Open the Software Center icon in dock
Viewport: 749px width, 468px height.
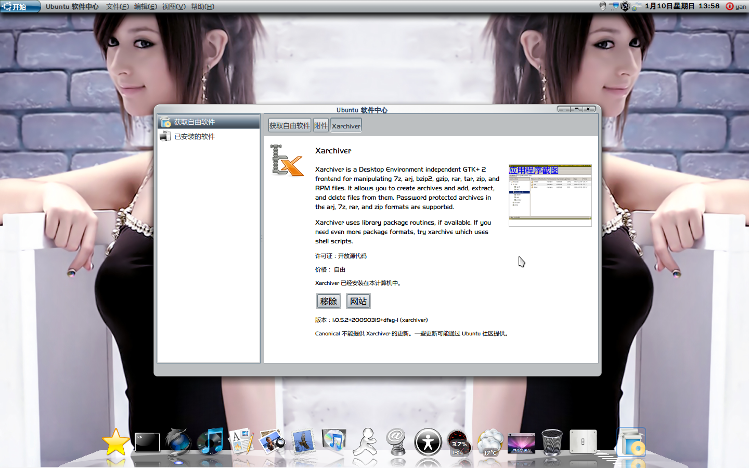tap(631, 442)
